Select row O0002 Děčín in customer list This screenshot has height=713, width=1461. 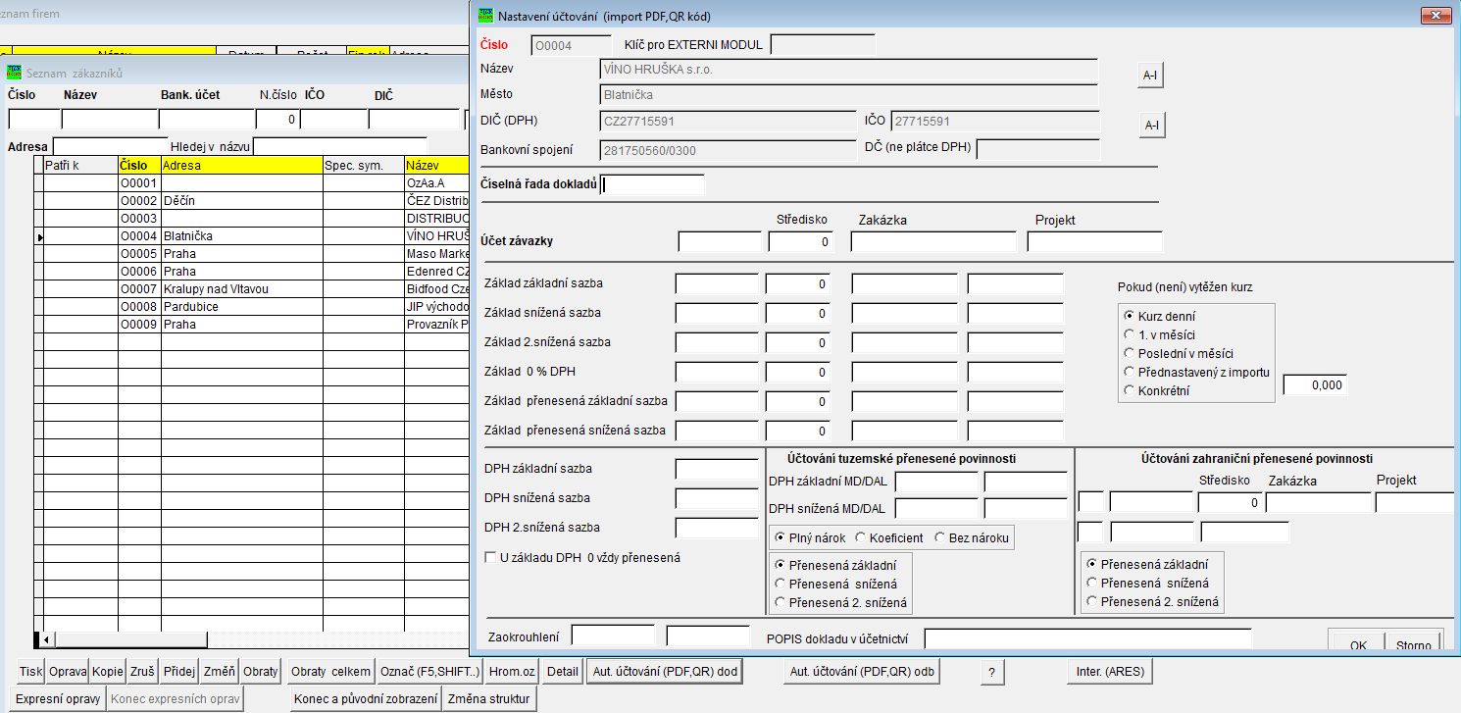click(x=254, y=201)
